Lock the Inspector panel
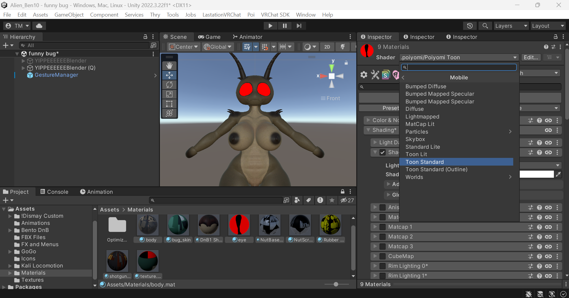 pyautogui.click(x=555, y=37)
